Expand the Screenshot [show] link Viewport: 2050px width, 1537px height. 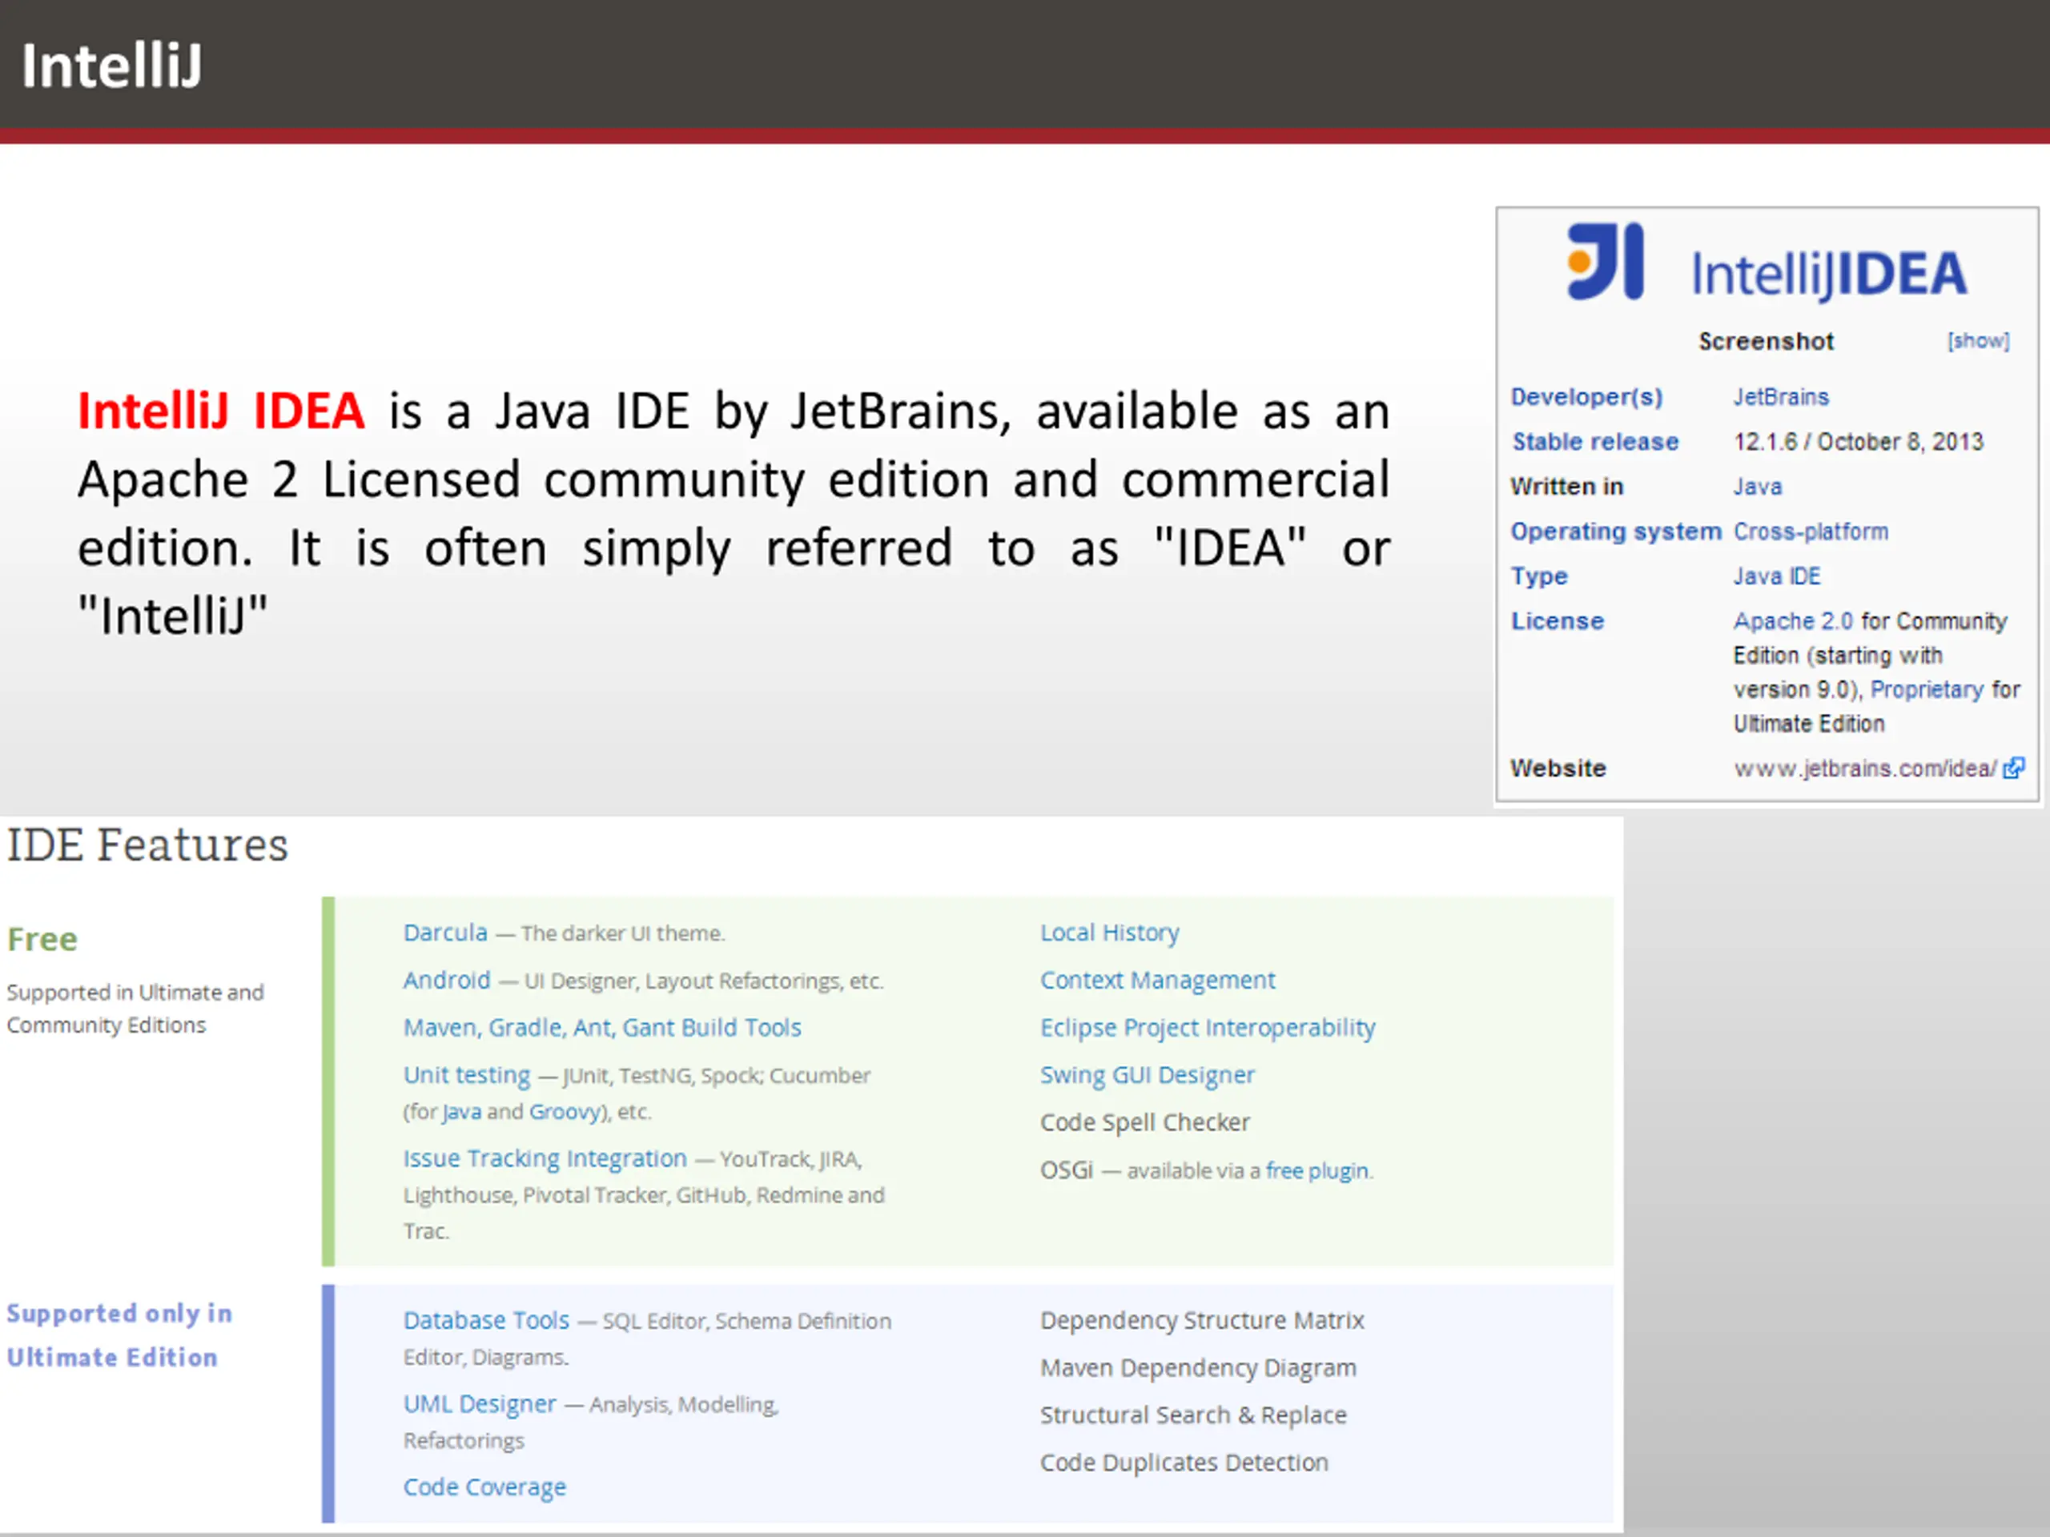pyautogui.click(x=1978, y=340)
